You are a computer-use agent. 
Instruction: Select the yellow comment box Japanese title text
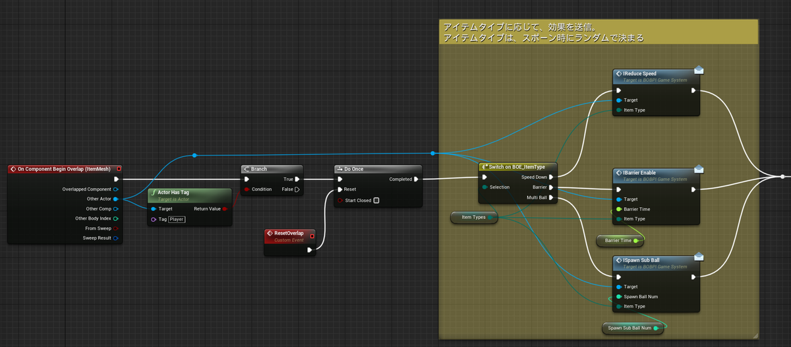(x=543, y=32)
